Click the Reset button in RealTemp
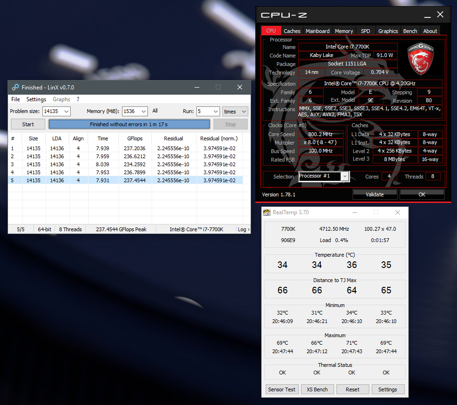Screen dimensions: 457x405 (353, 389)
